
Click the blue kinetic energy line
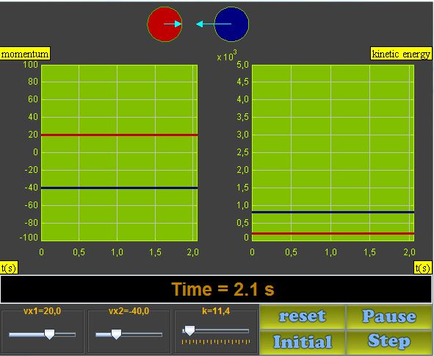[333, 212]
